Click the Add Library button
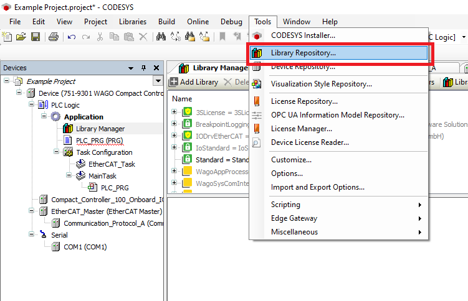The width and height of the screenshot is (468, 301). pos(194,82)
